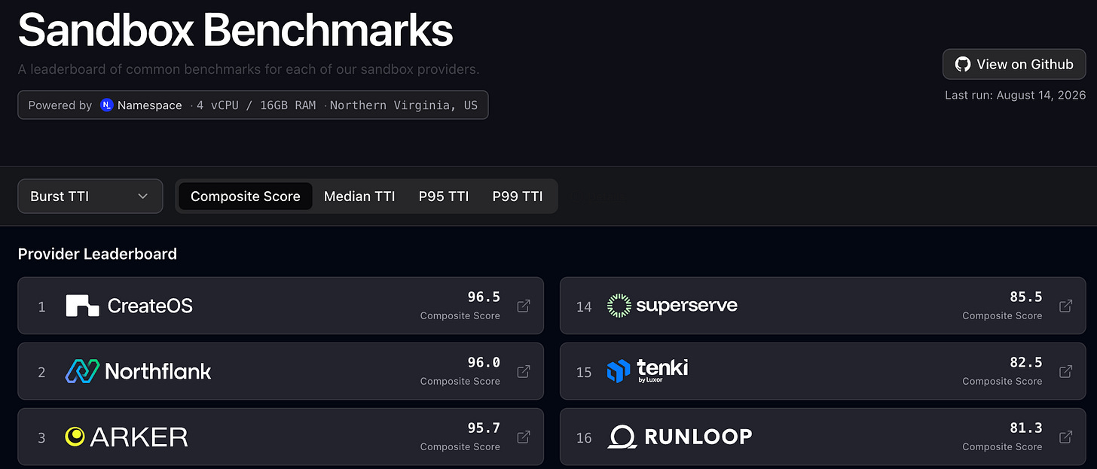
Task: Click rank number 14
Action: [584, 306]
